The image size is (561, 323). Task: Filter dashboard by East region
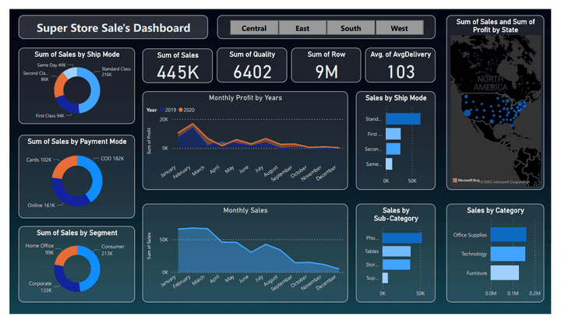coord(302,28)
